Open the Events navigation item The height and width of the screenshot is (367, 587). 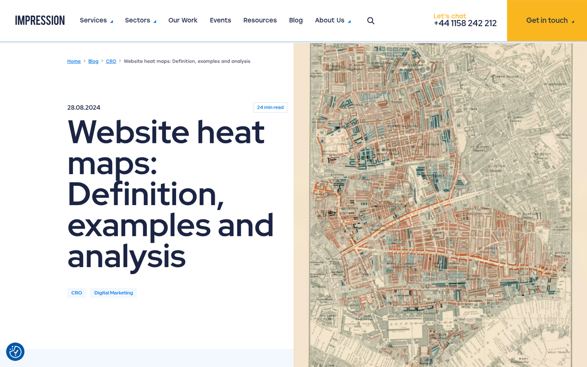click(220, 20)
